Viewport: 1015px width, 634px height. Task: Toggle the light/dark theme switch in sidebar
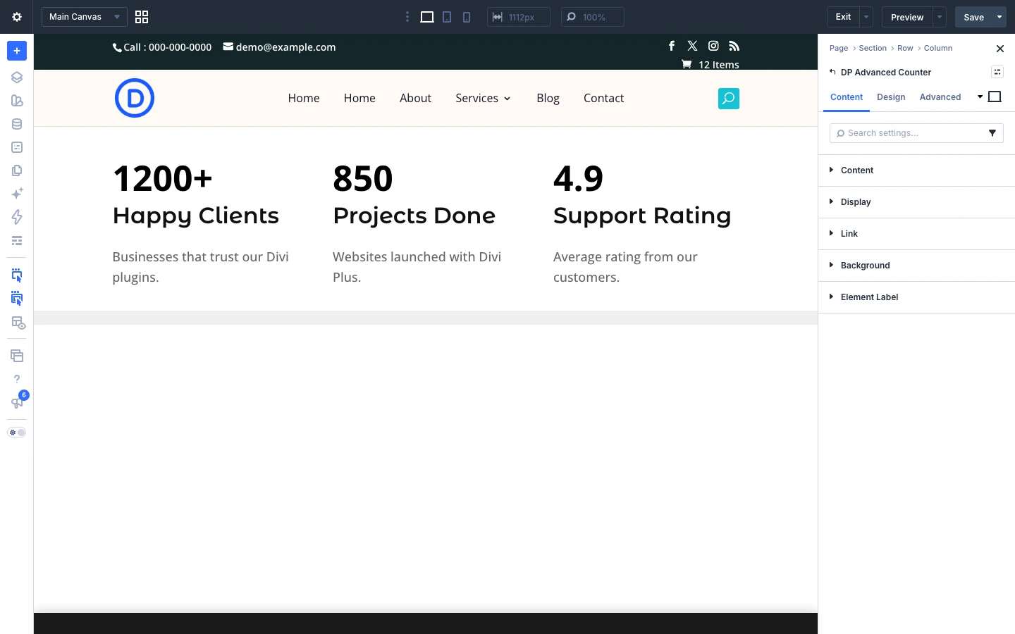pyautogui.click(x=17, y=433)
